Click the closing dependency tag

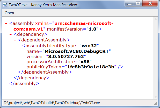pos(32,78)
